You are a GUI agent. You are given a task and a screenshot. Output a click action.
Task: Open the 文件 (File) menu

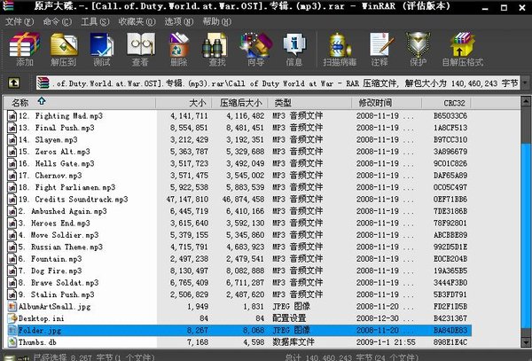click(20, 22)
